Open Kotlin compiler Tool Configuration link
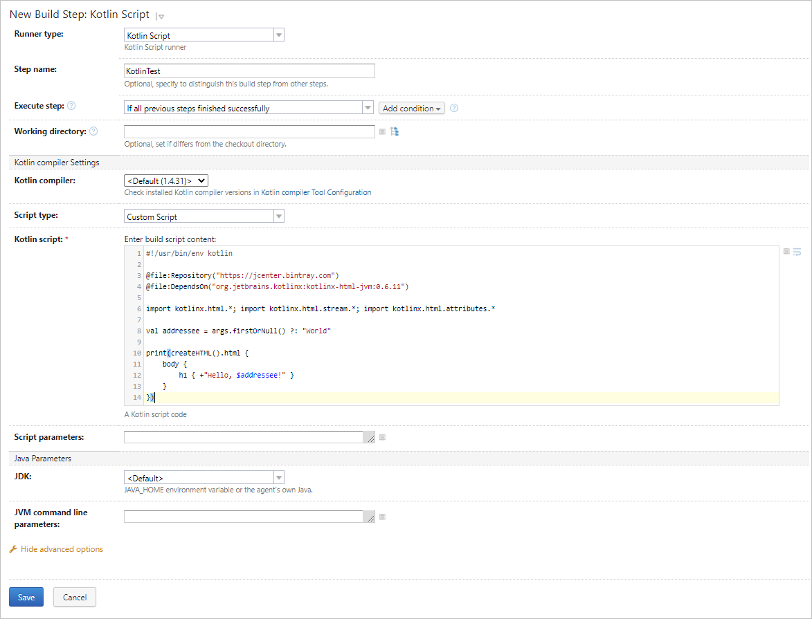The height and width of the screenshot is (619, 812). (x=316, y=192)
